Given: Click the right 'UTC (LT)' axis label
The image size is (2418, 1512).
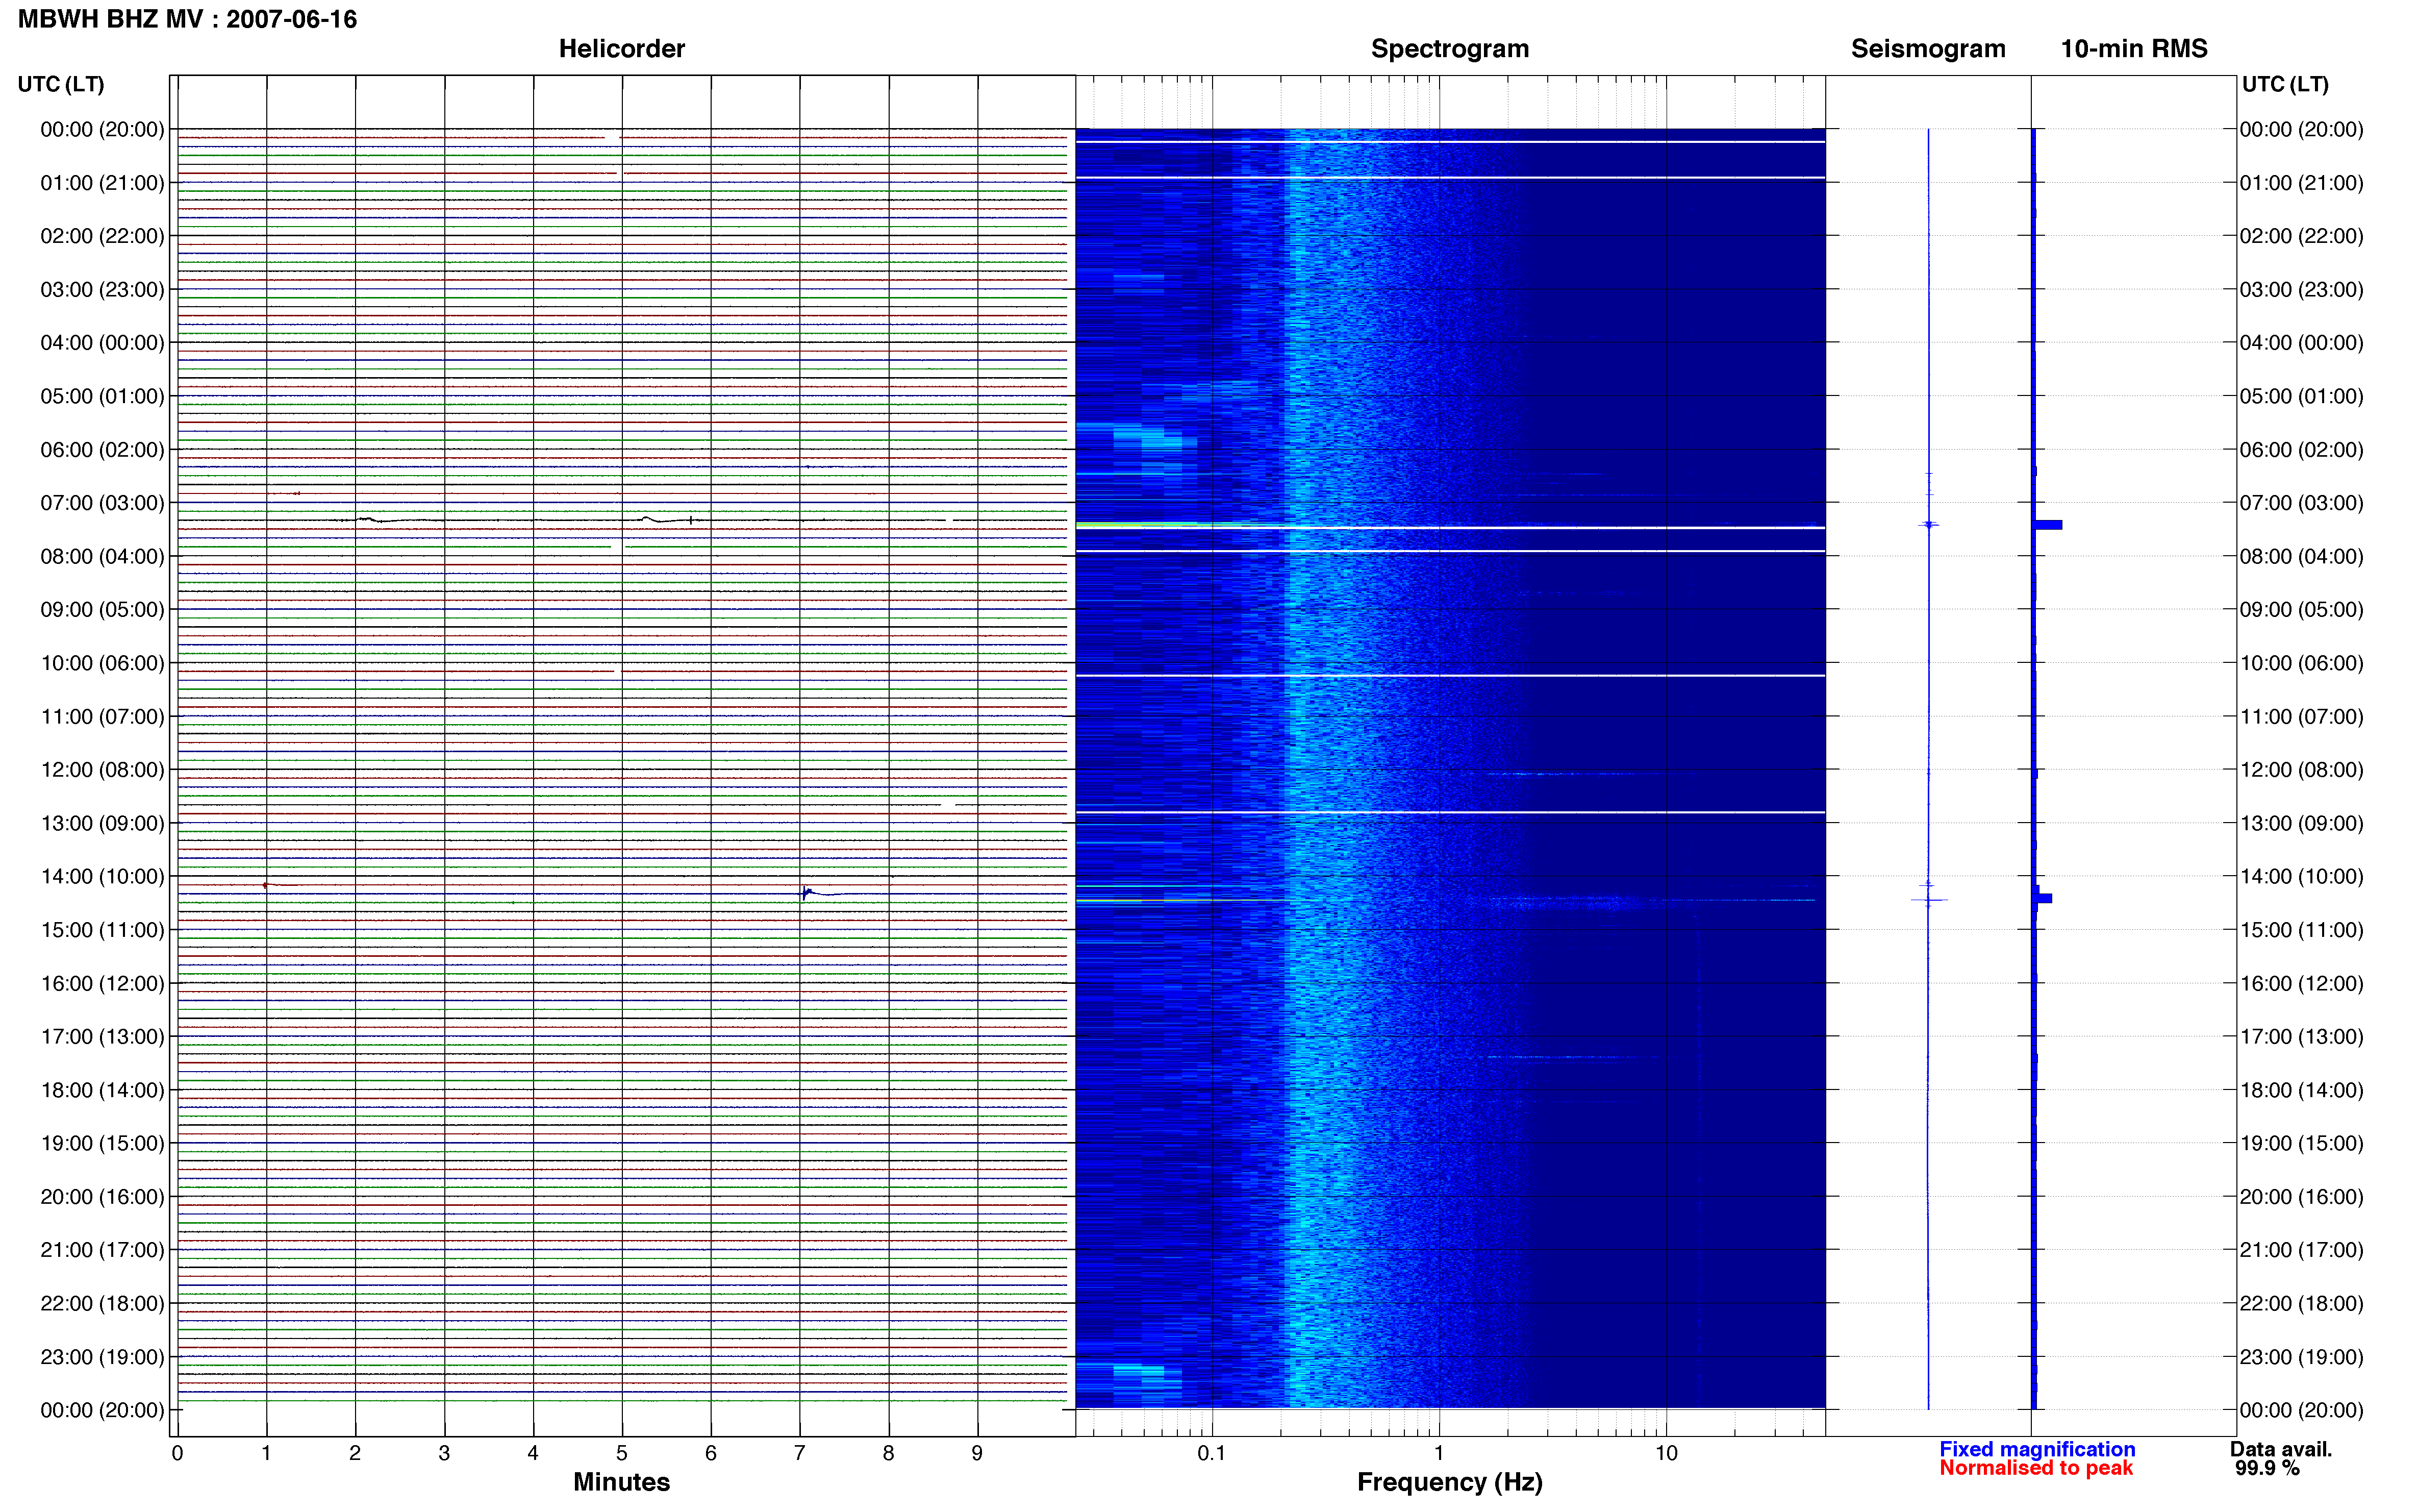Looking at the screenshot, I should click(2285, 84).
